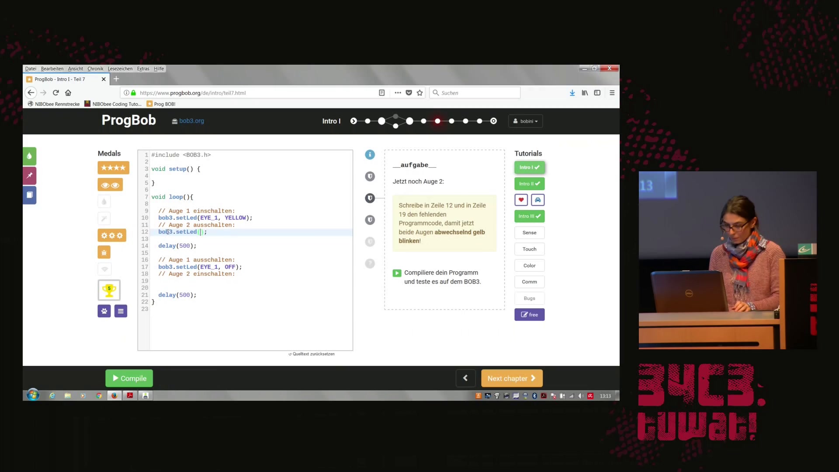Click the Windows Start button
This screenshot has height=472, width=839.
point(33,395)
